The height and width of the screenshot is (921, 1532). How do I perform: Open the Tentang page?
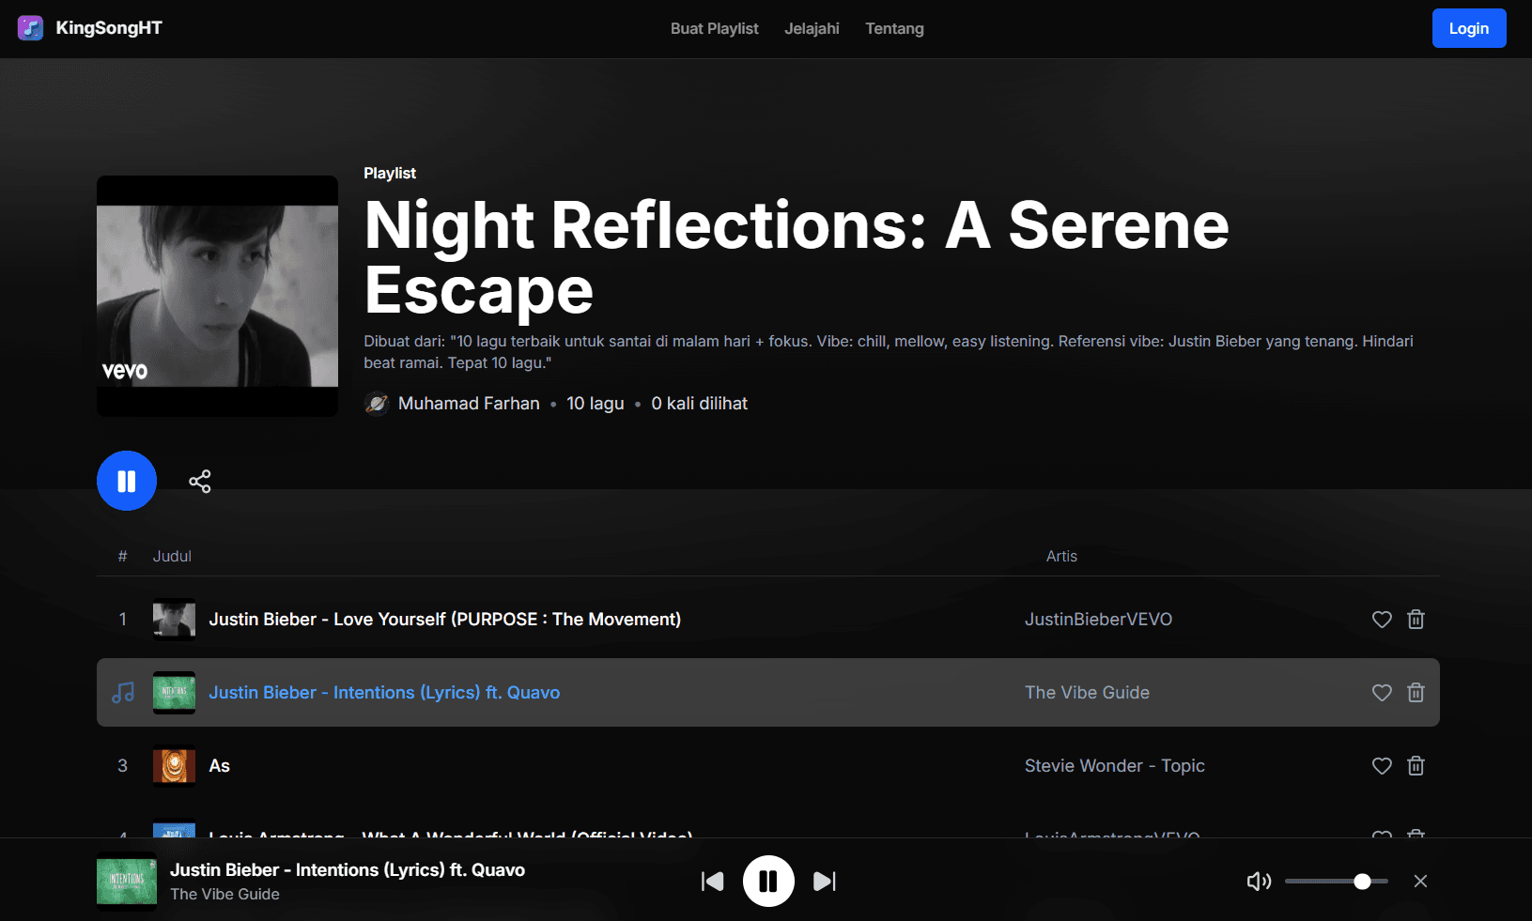[x=894, y=29]
